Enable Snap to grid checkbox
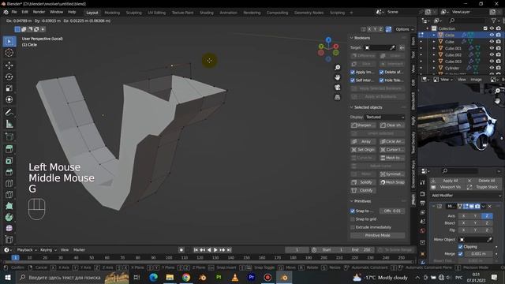 353,219
